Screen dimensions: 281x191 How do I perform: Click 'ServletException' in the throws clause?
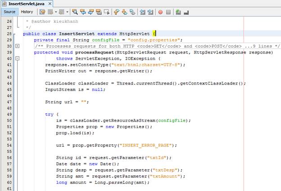coord(97,58)
